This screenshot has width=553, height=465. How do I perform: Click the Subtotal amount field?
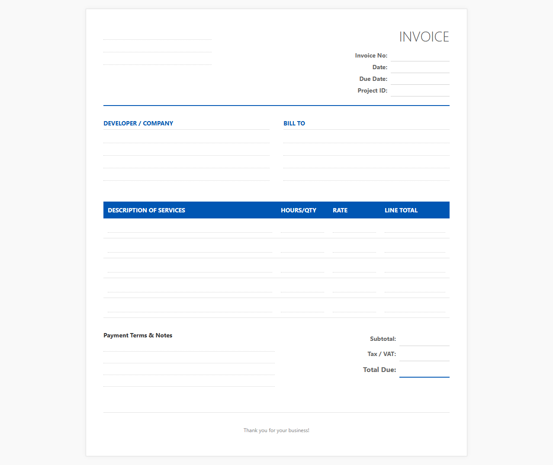point(424,339)
